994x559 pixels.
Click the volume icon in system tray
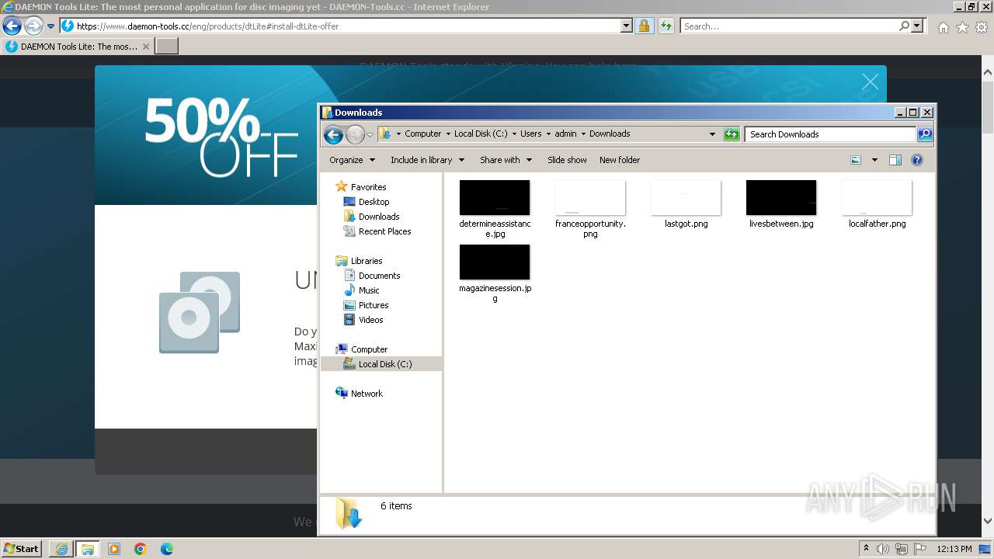pos(883,549)
